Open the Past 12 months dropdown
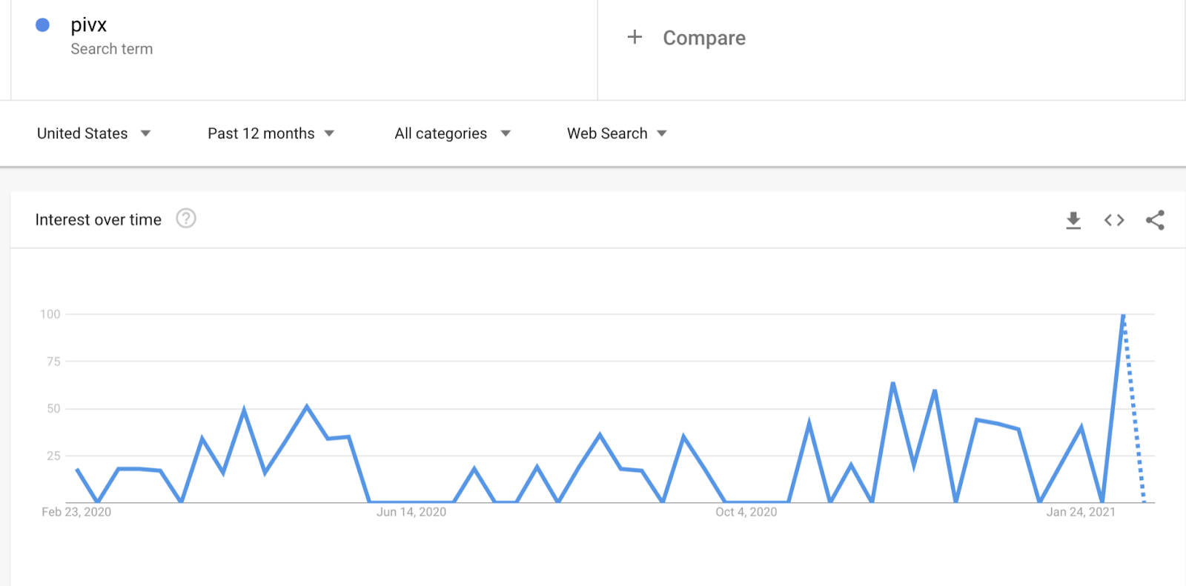 pyautogui.click(x=271, y=133)
